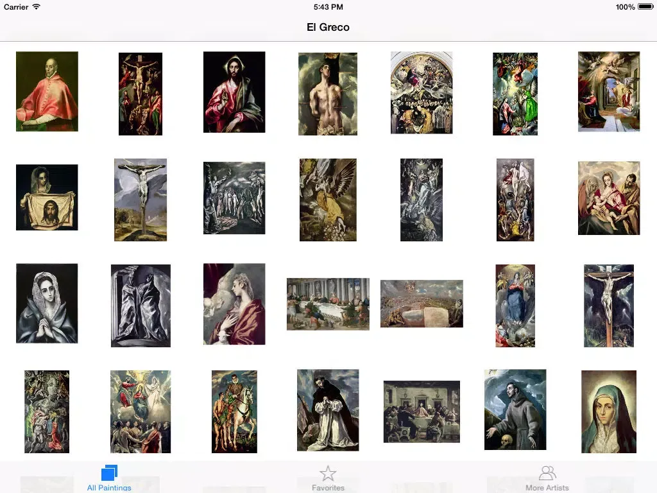Open the Virgin Mary in green veil

coord(609,411)
